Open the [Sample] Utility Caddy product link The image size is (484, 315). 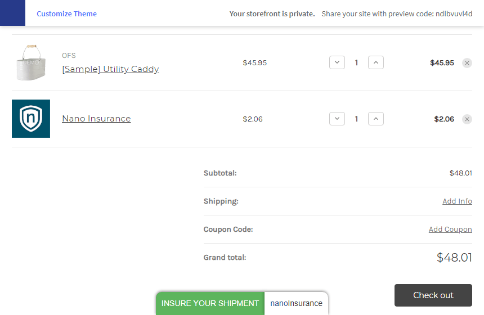tap(110, 69)
